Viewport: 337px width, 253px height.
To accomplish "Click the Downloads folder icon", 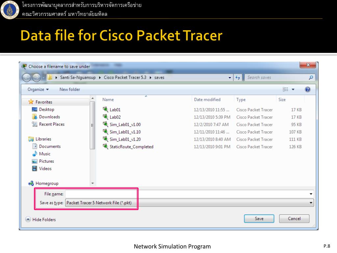I will [x=34, y=117].
